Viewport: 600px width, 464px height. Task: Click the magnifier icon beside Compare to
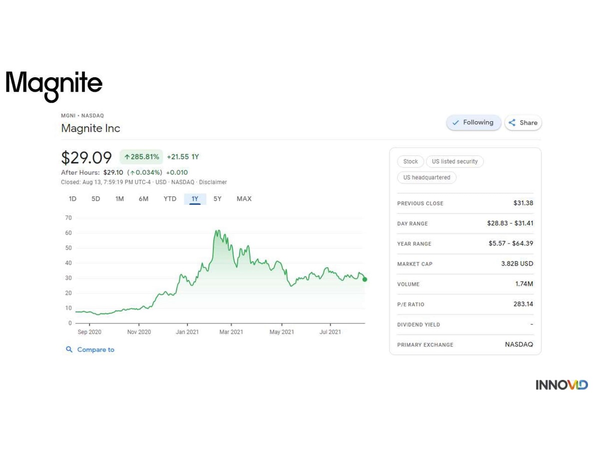(69, 349)
